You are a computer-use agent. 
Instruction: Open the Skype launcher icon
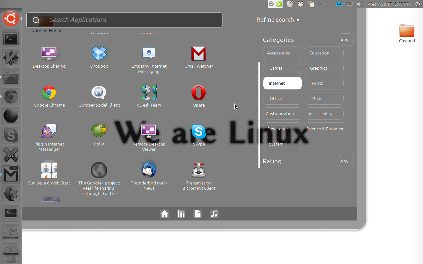(x=11, y=136)
